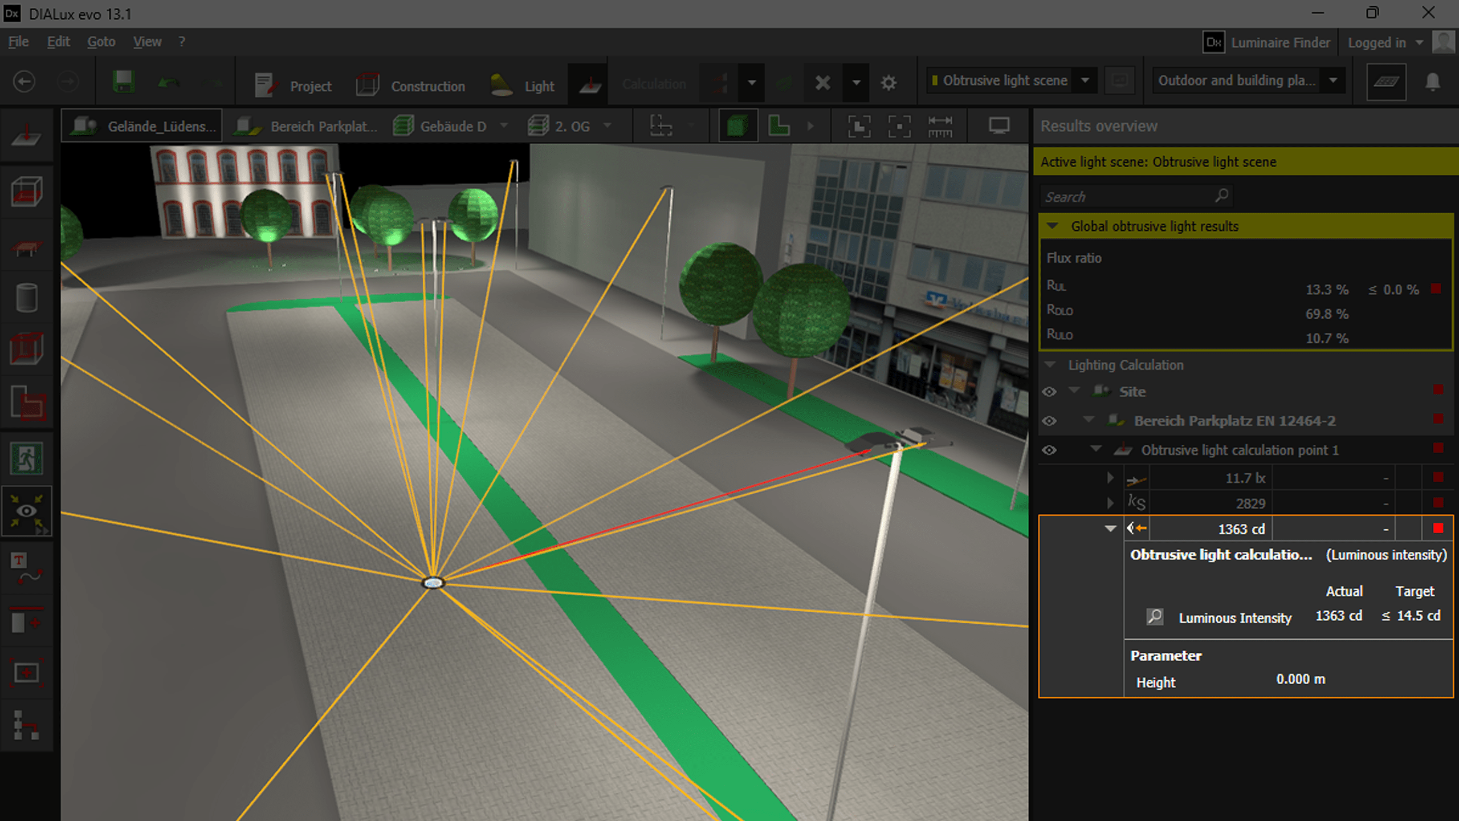Image resolution: width=1459 pixels, height=821 pixels.
Task: Open calculation settings gear icon
Action: coord(889,83)
